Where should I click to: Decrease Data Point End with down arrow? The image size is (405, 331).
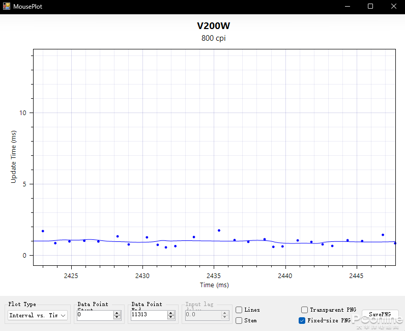point(171,317)
